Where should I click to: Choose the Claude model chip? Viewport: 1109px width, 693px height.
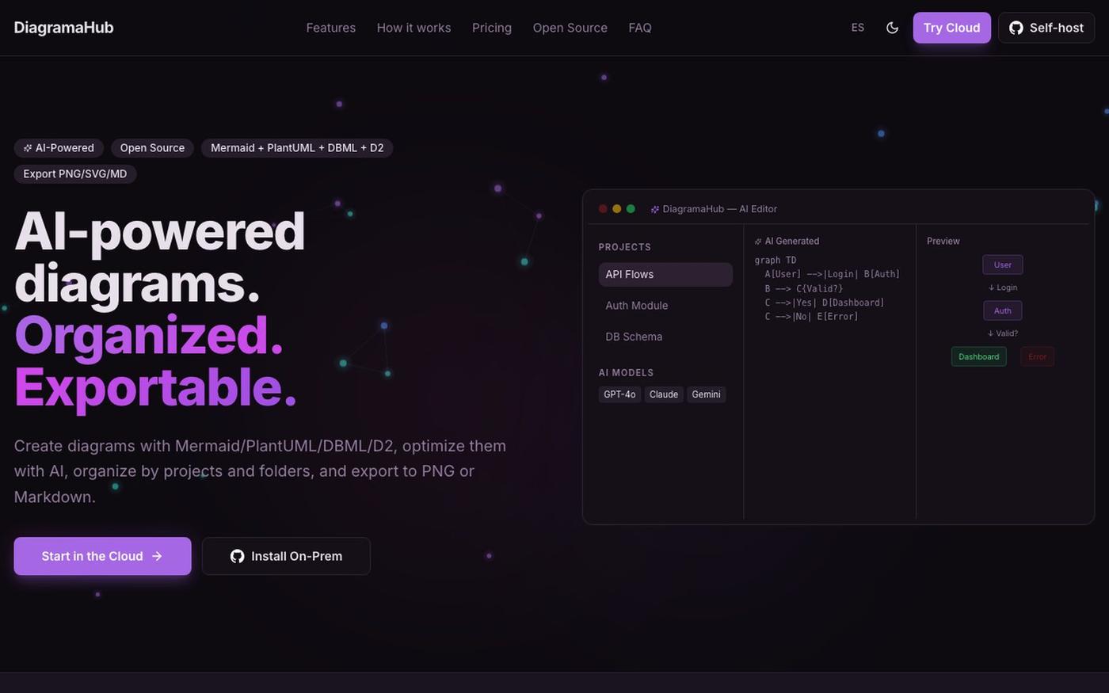[x=664, y=394]
